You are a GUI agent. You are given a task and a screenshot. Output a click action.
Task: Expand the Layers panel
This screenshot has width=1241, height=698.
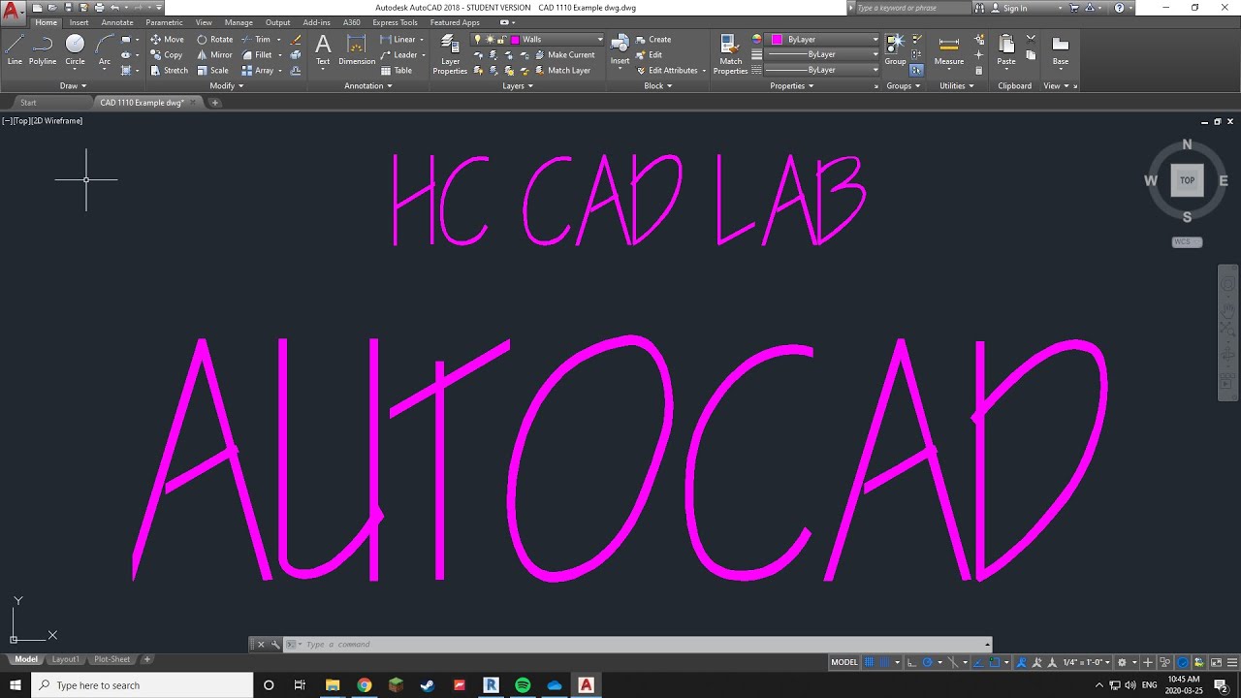[518, 85]
